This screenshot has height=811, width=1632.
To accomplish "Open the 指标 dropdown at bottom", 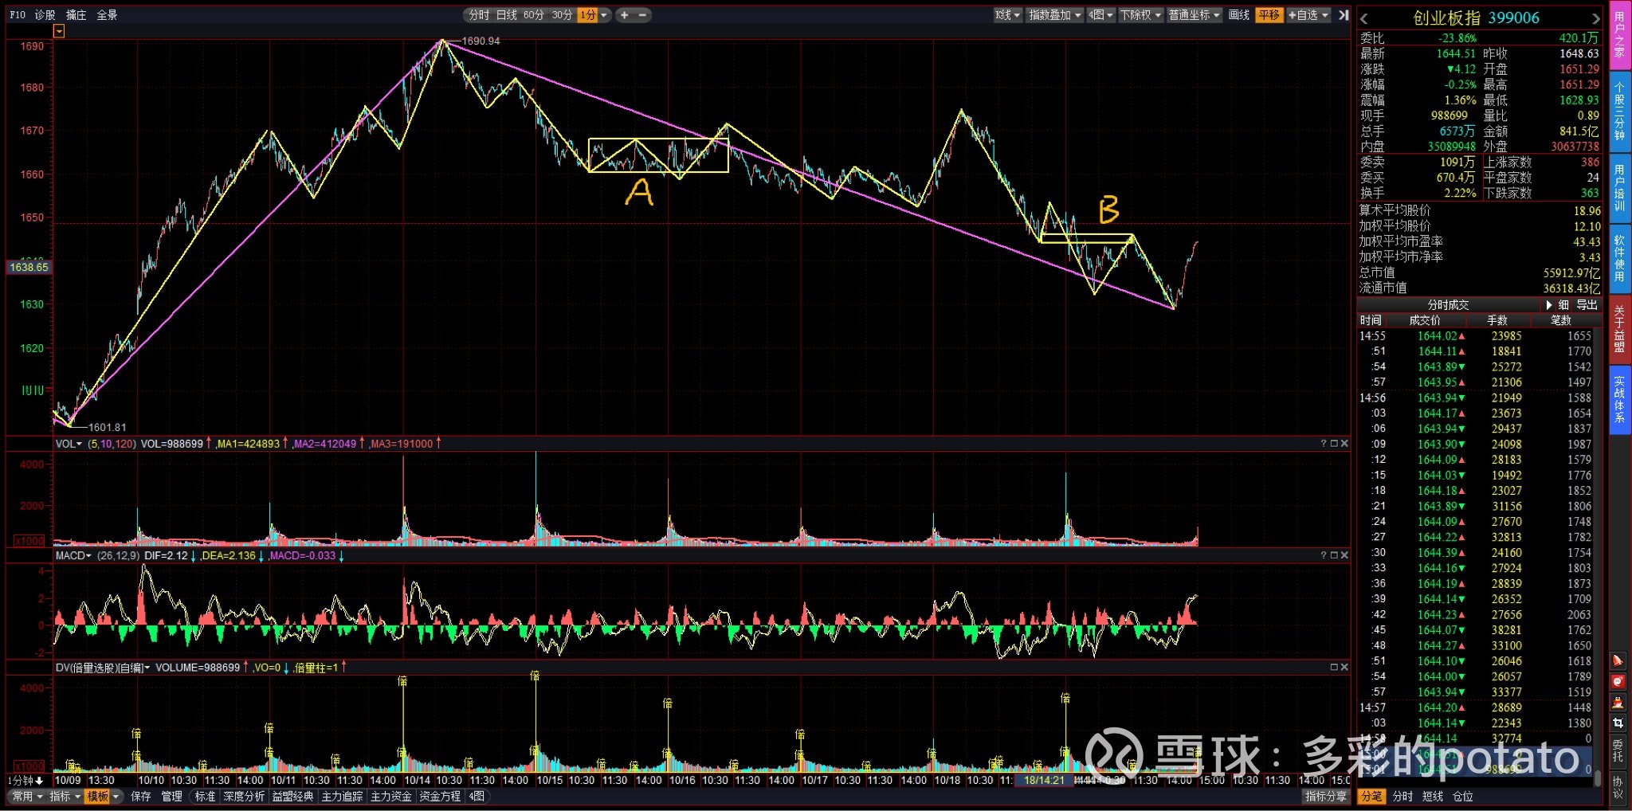I will 65,797.
